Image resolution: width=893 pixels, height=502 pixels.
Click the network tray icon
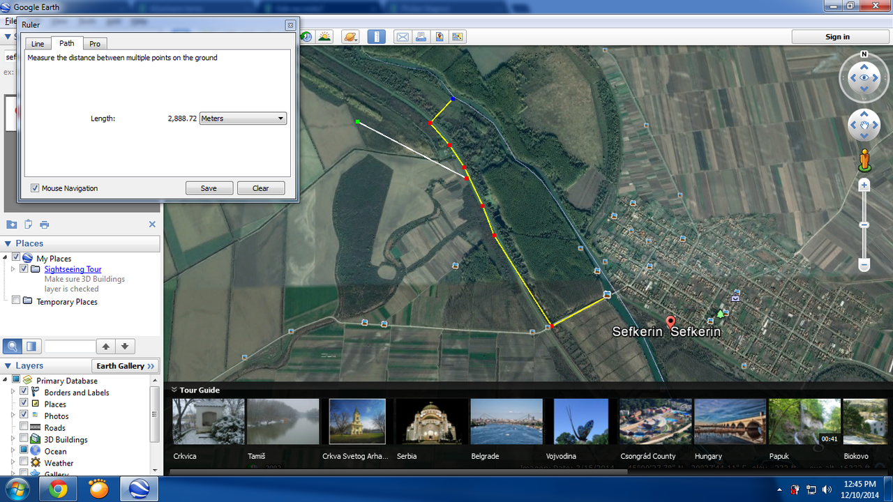(x=811, y=489)
